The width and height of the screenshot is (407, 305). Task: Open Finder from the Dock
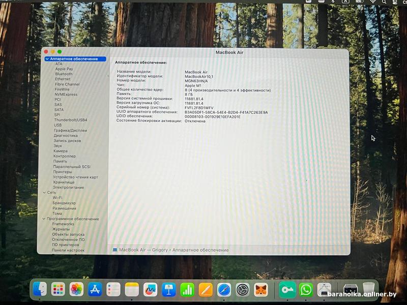[40, 289]
